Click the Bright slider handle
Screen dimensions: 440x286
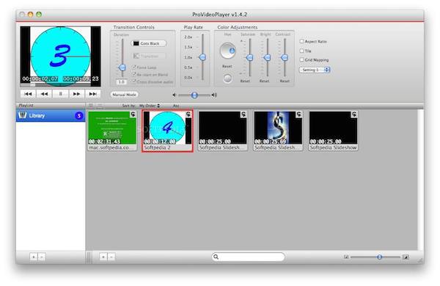coord(267,58)
